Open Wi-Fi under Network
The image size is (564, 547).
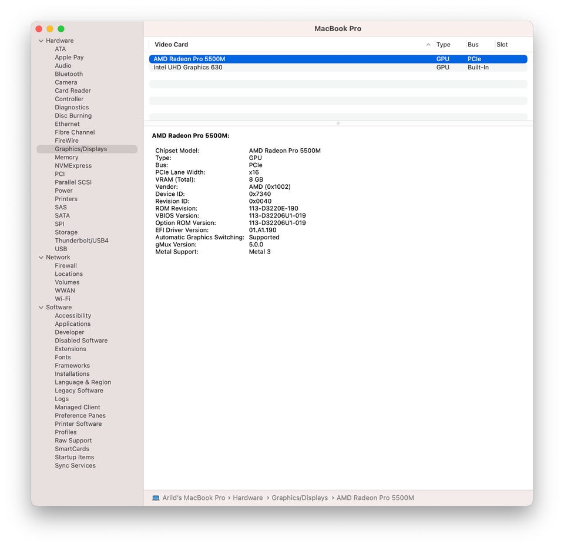[x=62, y=299]
